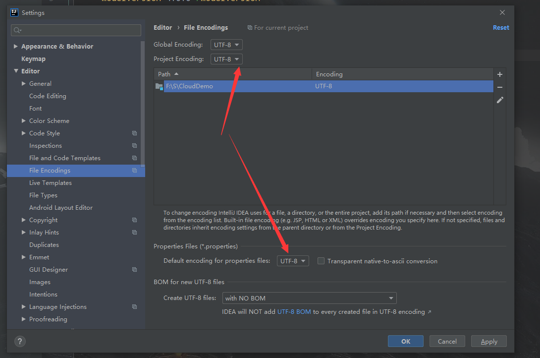540x358 pixels.
Task: Open Code Editing settings
Action: tap(48, 96)
